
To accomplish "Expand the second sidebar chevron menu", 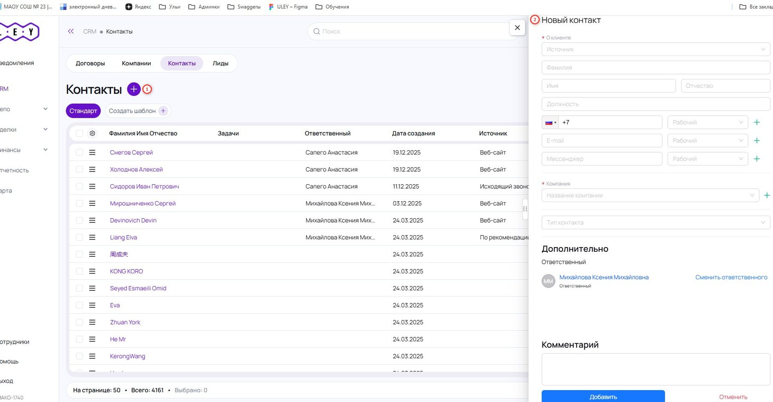I will pyautogui.click(x=46, y=130).
